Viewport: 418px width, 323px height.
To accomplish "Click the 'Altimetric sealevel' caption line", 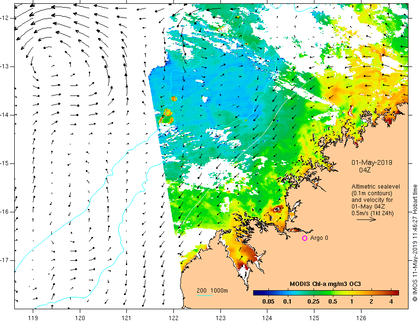I will pos(376,187).
